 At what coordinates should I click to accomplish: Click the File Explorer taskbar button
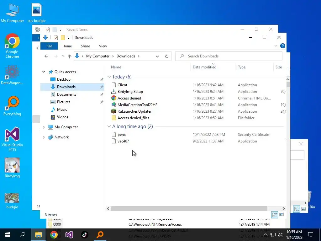coord(38,235)
